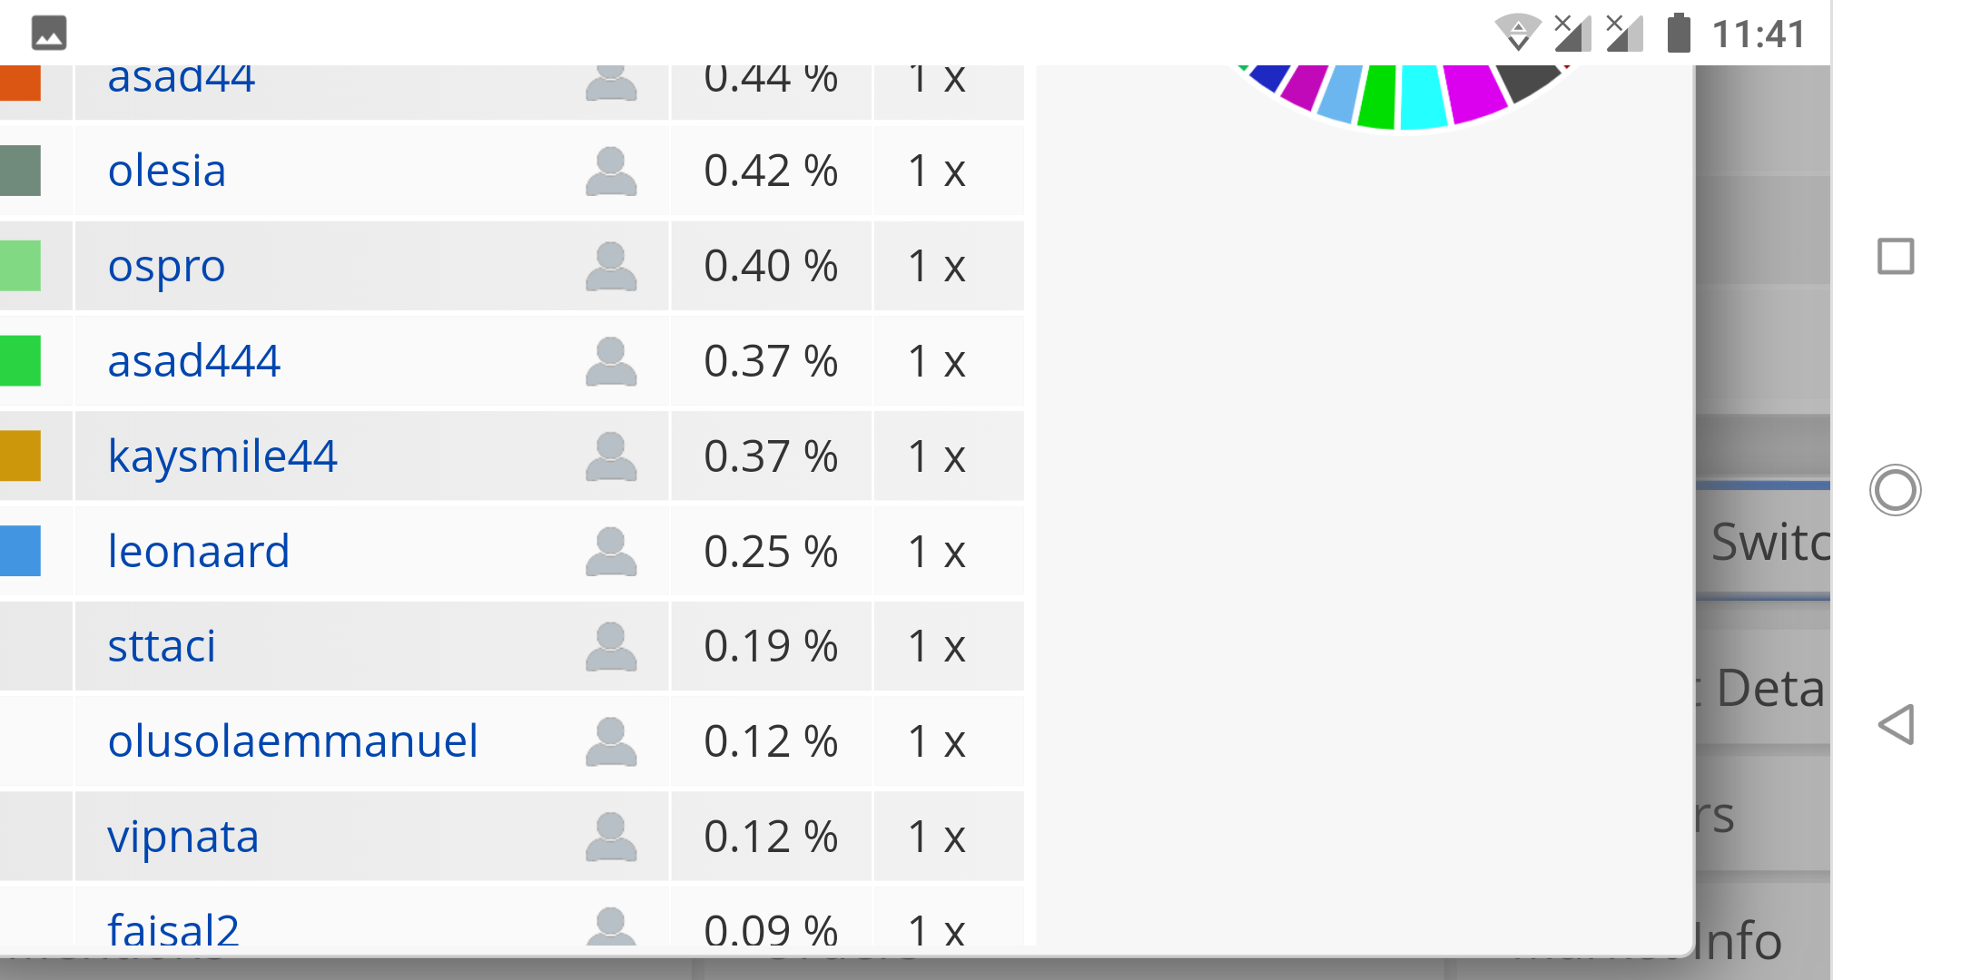
Task: Open the leonaard profile link
Action: pos(199,552)
